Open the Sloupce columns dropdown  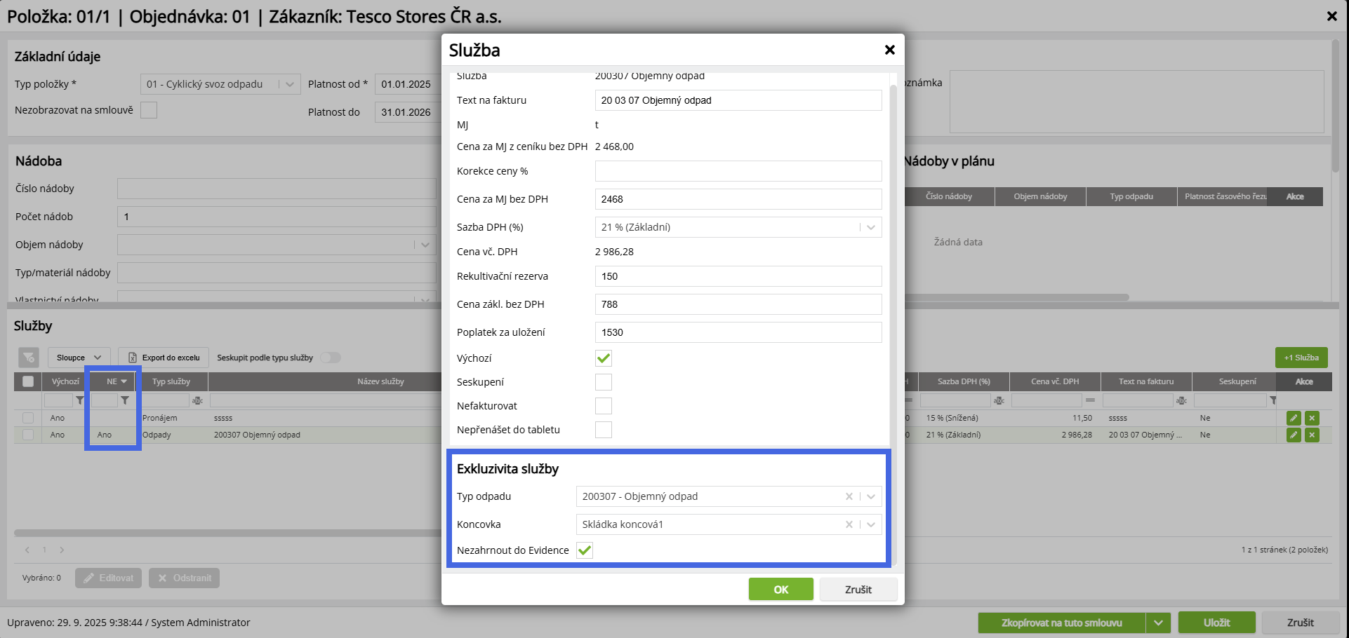coord(79,358)
